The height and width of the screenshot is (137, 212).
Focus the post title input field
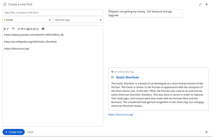53,13
